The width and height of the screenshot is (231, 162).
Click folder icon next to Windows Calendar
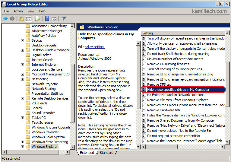click(x=28, y=132)
